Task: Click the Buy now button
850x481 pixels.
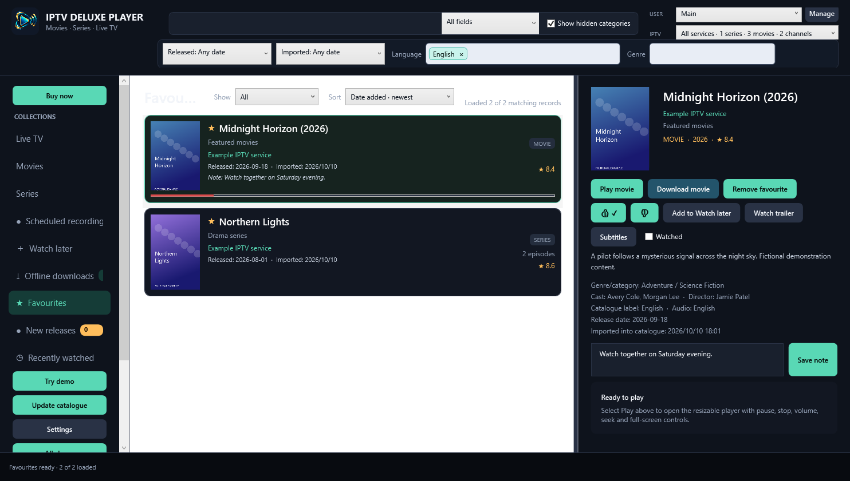Action: 60,96
